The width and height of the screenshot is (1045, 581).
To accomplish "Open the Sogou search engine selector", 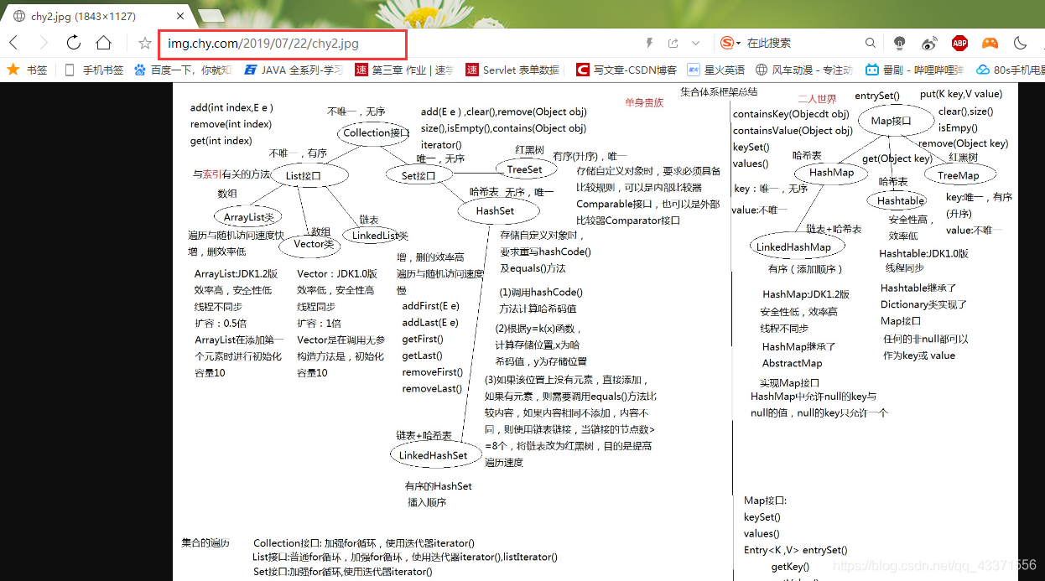I will point(730,43).
